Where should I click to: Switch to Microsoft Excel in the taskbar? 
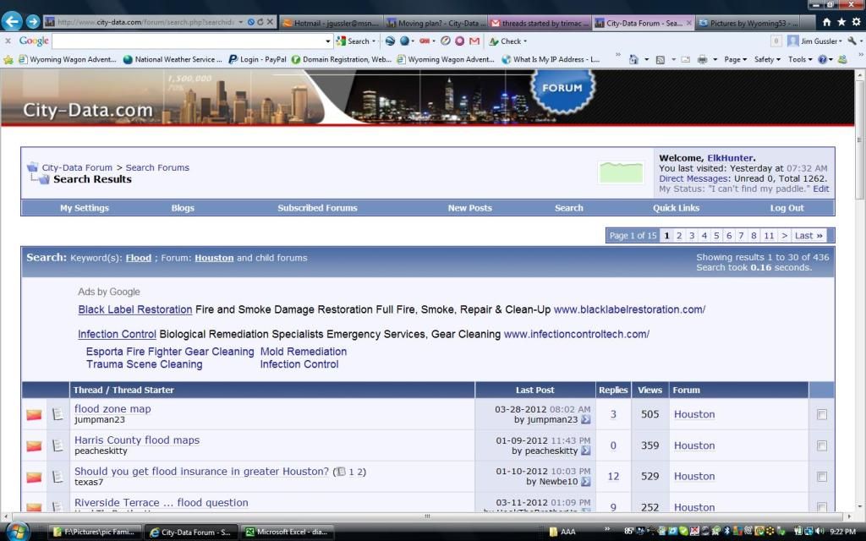point(288,533)
